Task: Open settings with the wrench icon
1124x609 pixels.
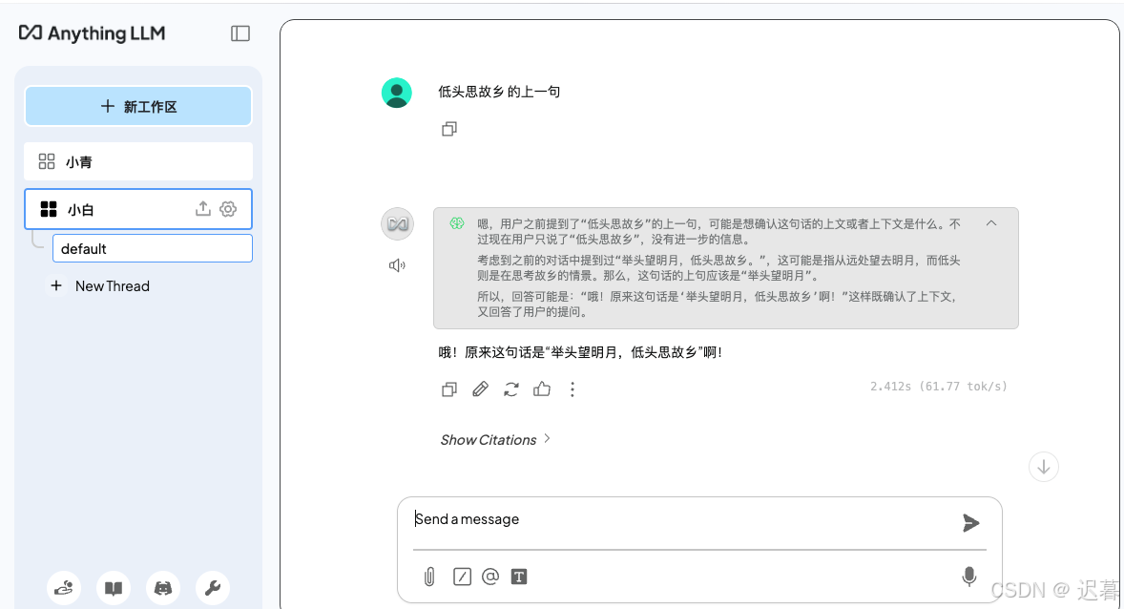Action: point(212,588)
